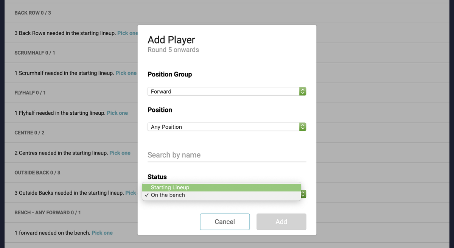454x248 pixels.
Task: Click the Position arrow stepper icon
Action: pyautogui.click(x=302, y=127)
